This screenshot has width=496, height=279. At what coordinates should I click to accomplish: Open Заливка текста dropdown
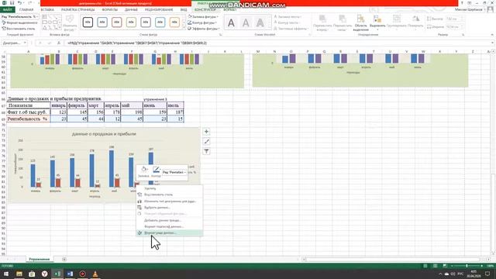(288, 17)
